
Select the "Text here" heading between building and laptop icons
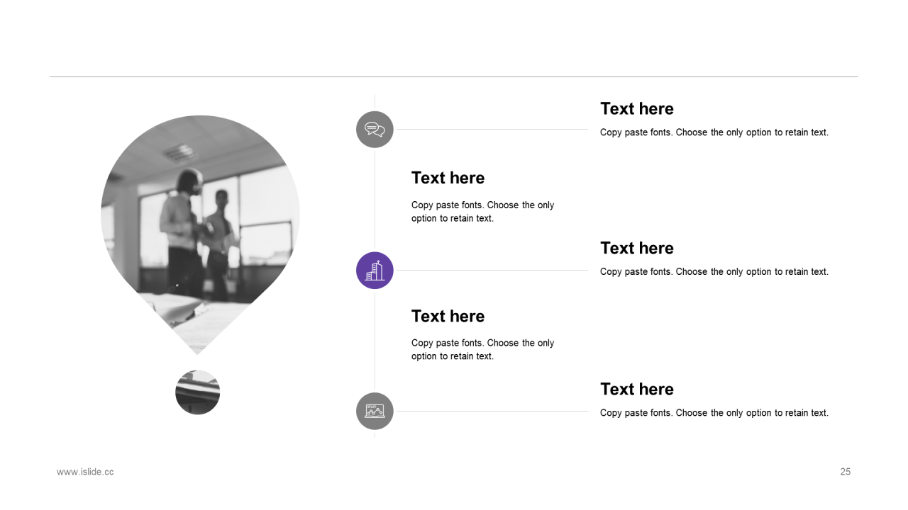coord(448,316)
